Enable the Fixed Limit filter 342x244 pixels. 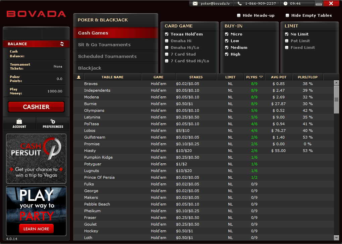(287, 48)
